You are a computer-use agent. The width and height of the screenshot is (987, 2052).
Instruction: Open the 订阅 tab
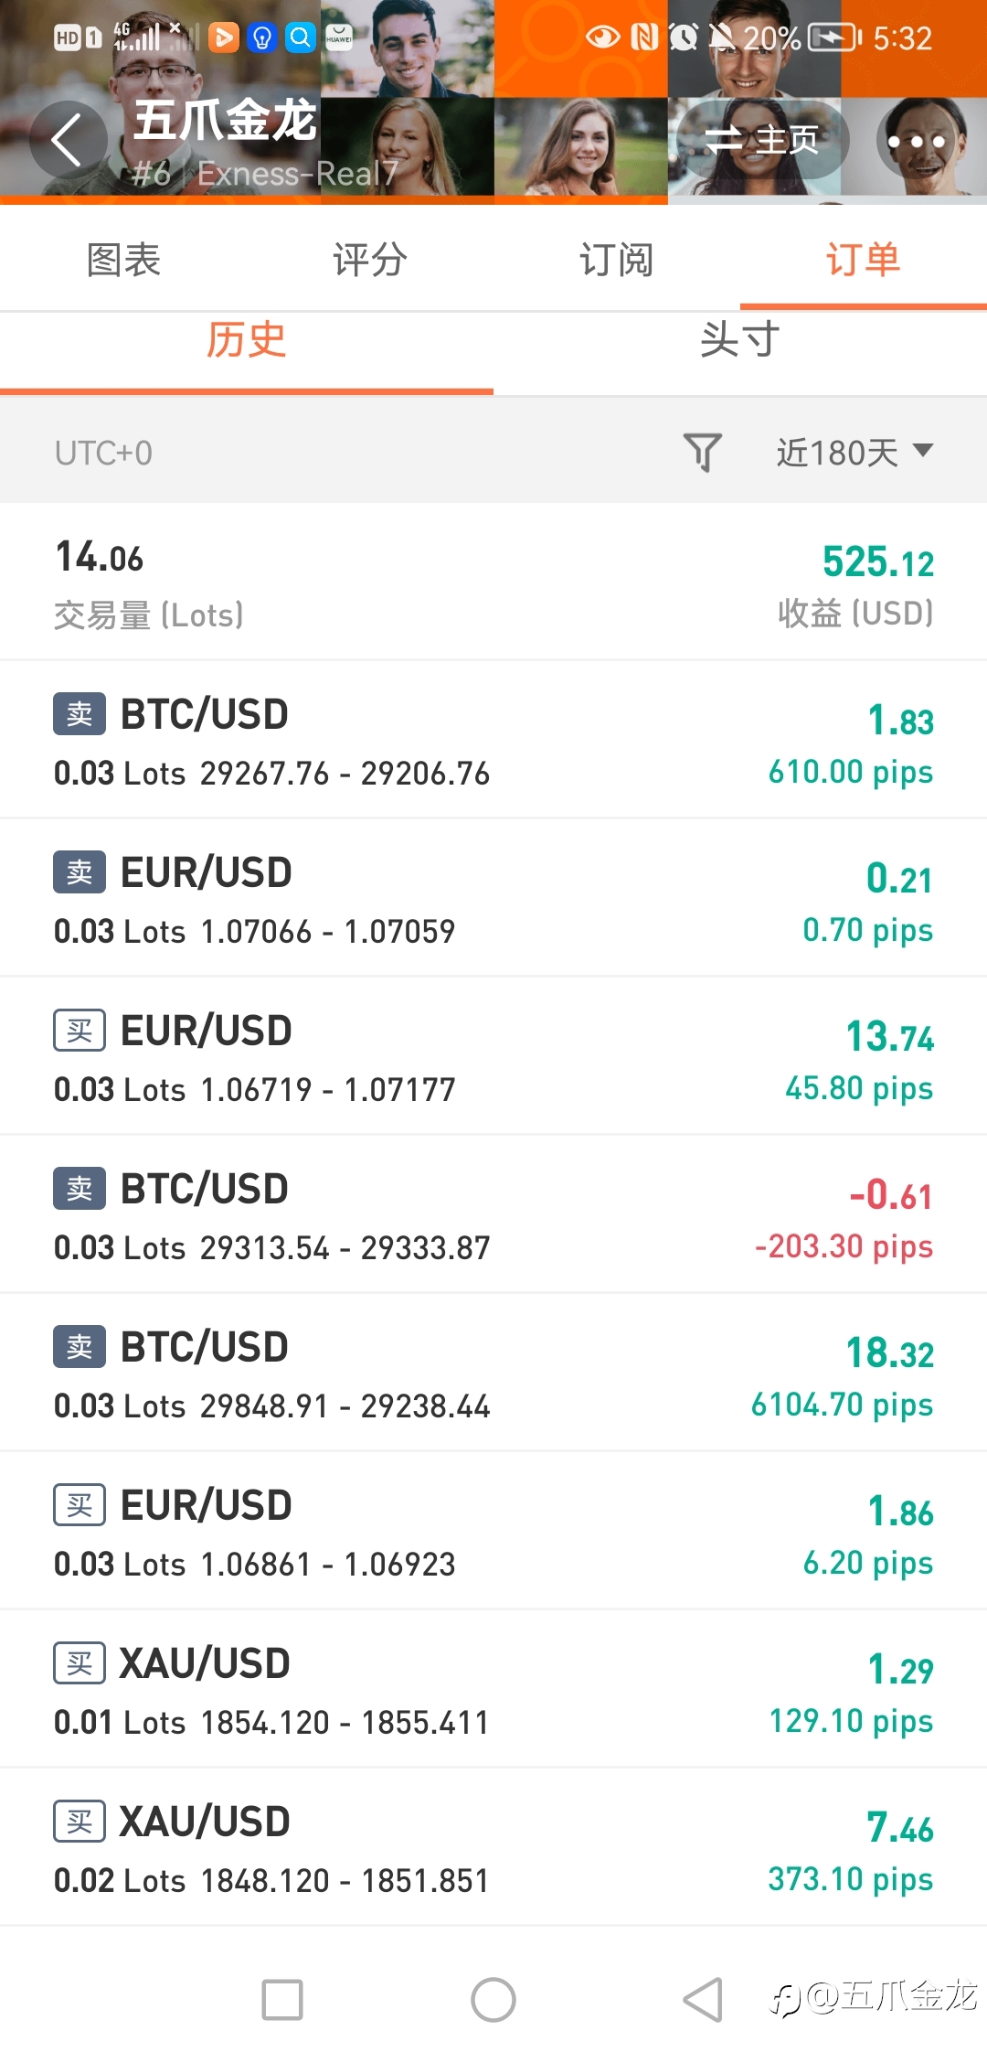617,260
